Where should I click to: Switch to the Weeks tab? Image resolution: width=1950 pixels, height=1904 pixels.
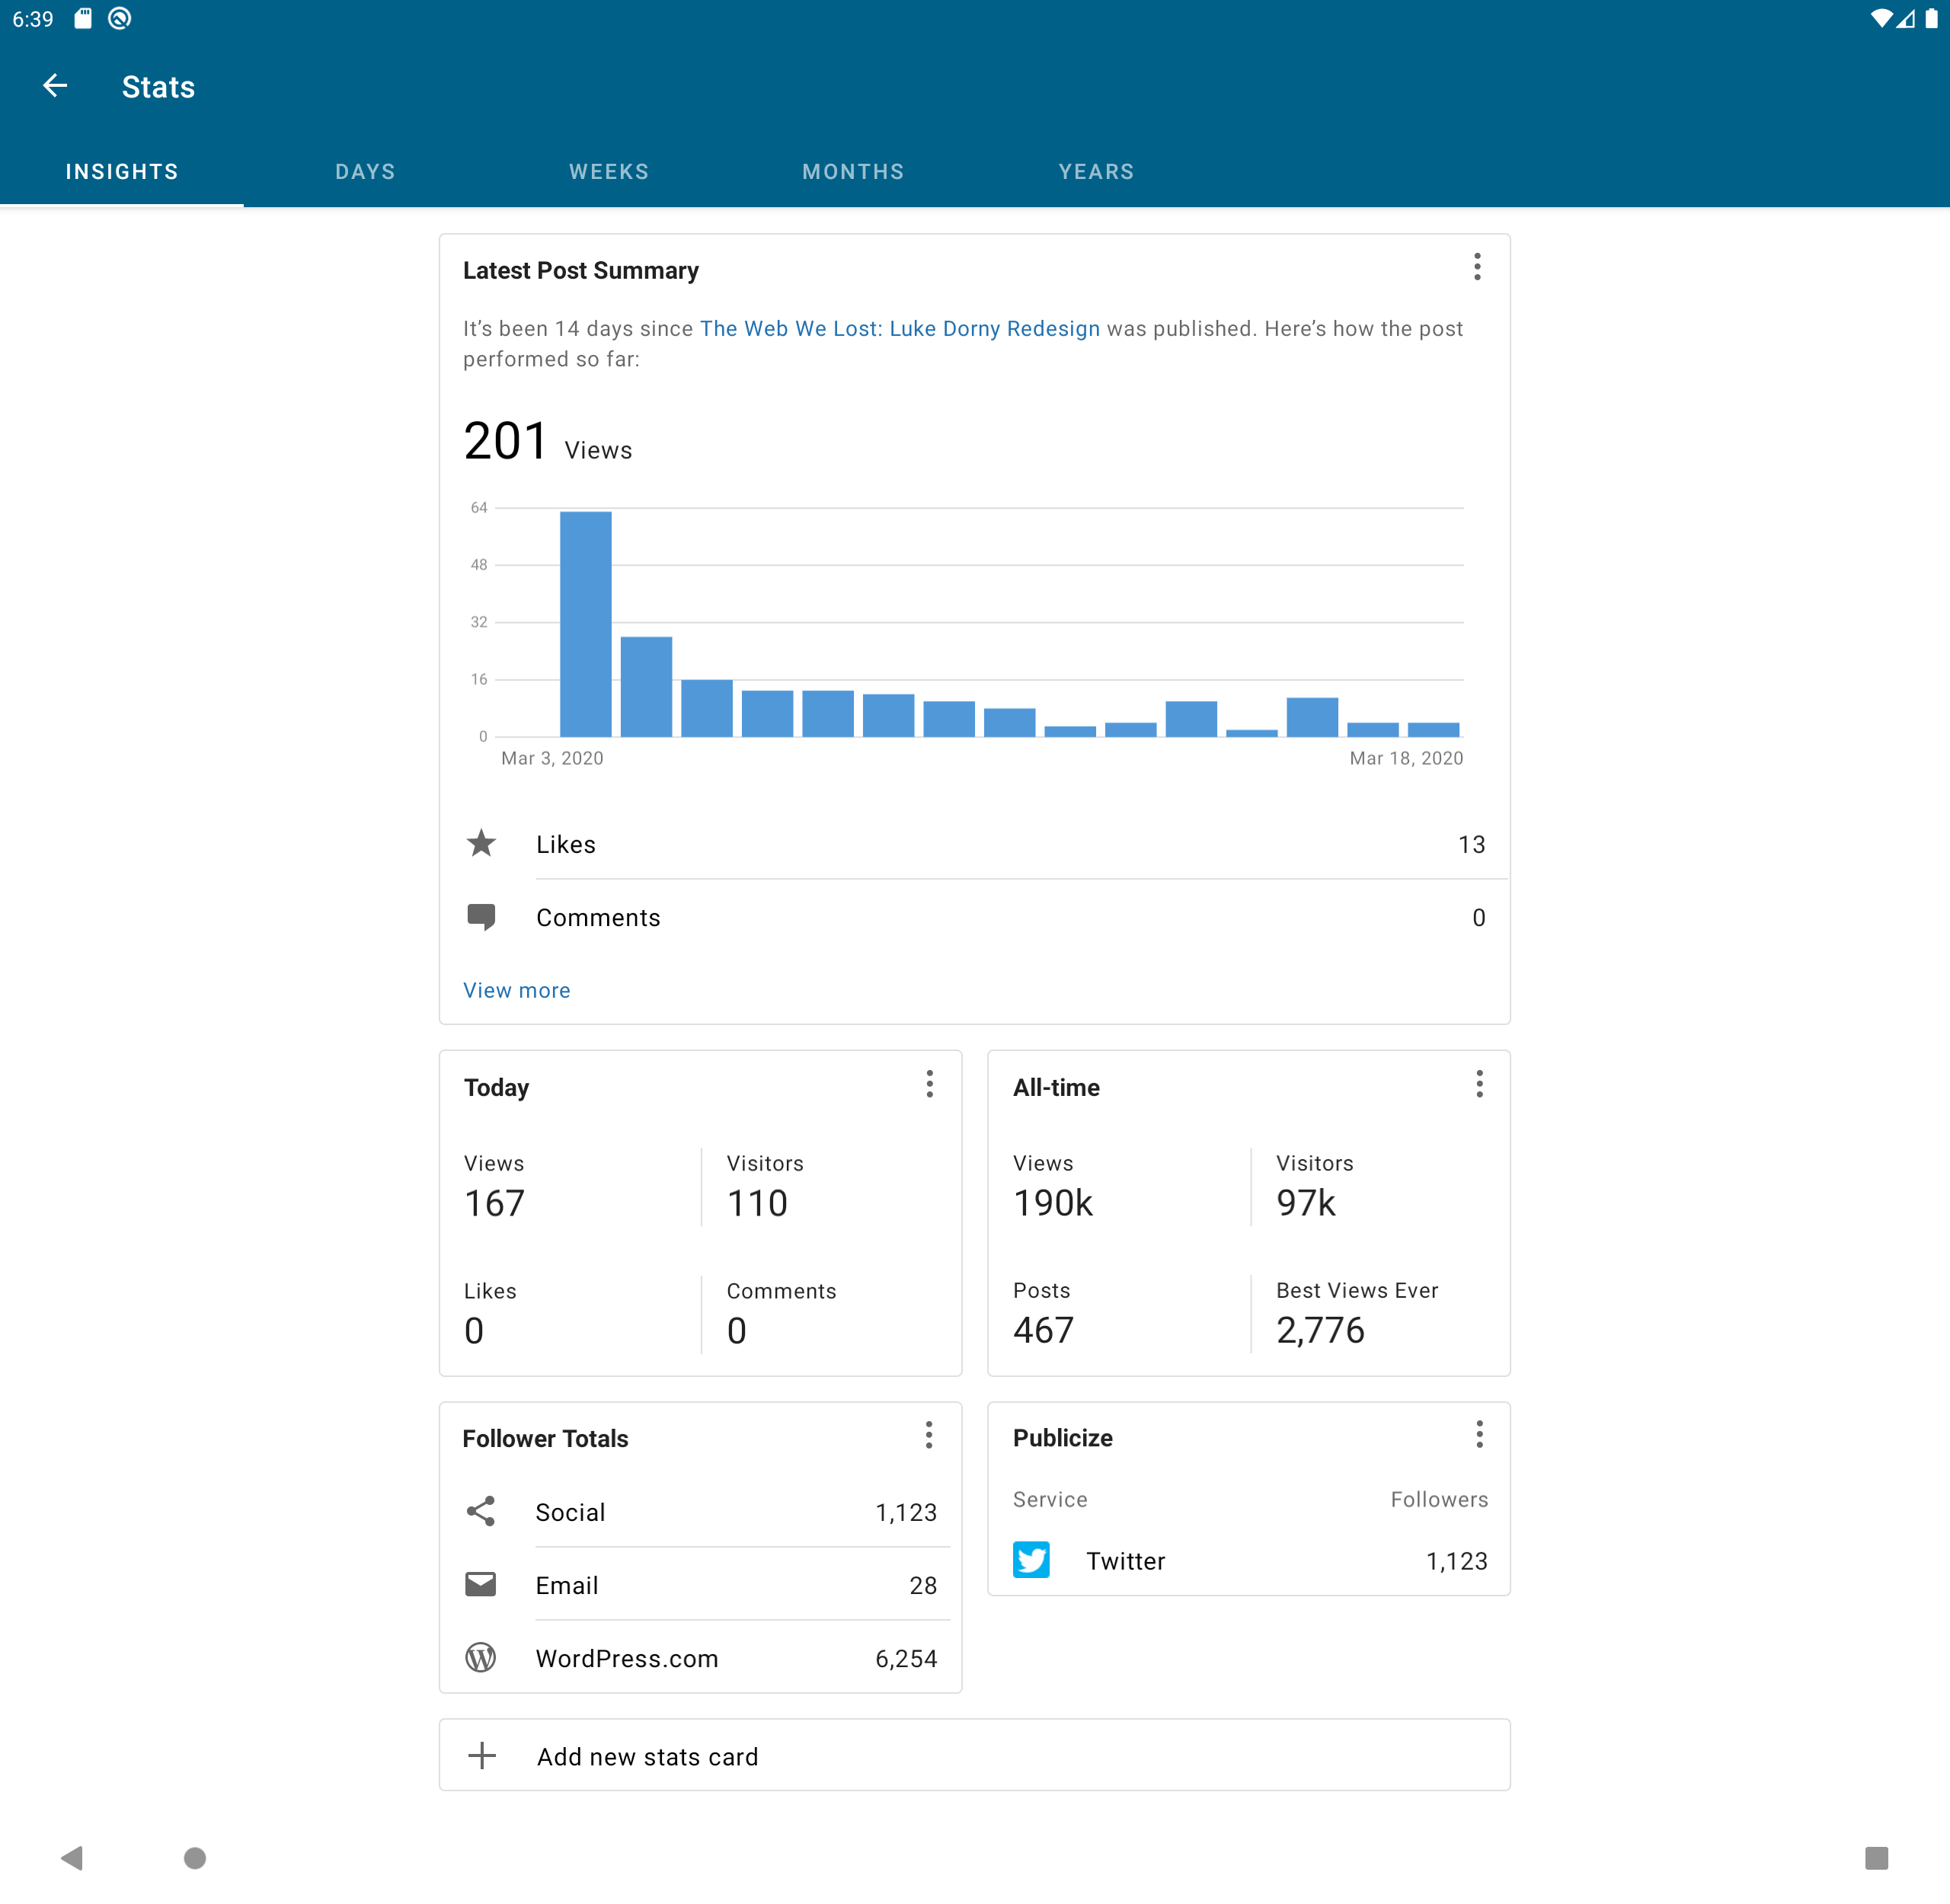click(609, 172)
